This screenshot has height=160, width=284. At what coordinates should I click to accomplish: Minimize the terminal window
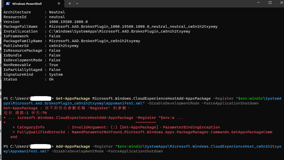click(258, 3)
